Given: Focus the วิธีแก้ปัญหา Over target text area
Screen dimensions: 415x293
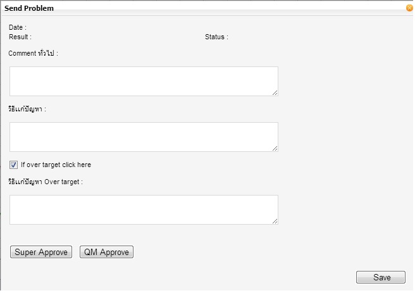Looking at the screenshot, I should click(x=144, y=210).
